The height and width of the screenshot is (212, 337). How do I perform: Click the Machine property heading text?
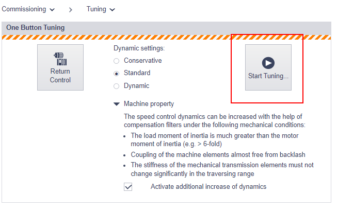(149, 104)
